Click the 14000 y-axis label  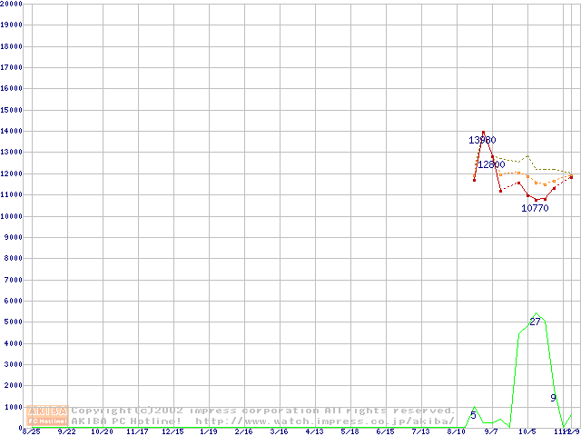click(12, 131)
